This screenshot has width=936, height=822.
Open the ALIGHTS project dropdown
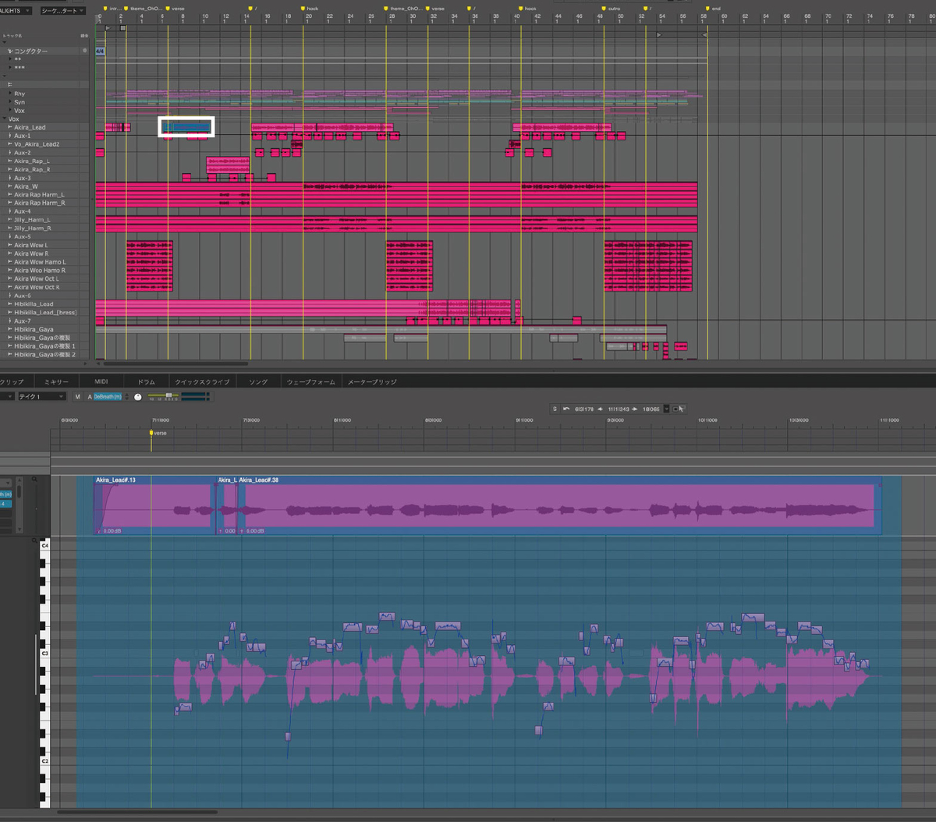click(x=16, y=11)
